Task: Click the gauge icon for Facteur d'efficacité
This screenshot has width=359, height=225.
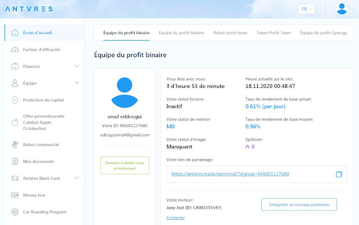Action: [15, 50]
